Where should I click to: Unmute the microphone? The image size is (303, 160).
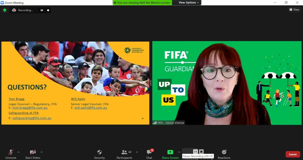coord(11,154)
